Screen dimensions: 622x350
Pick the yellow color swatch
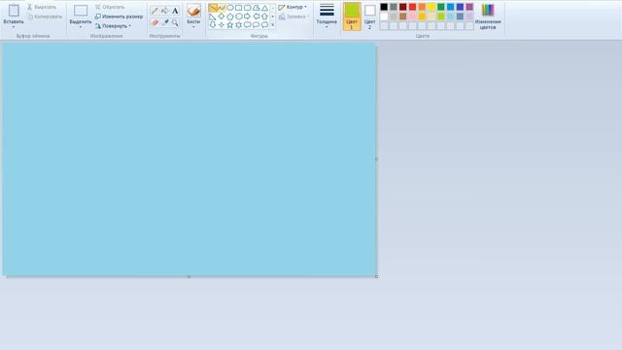432,7
